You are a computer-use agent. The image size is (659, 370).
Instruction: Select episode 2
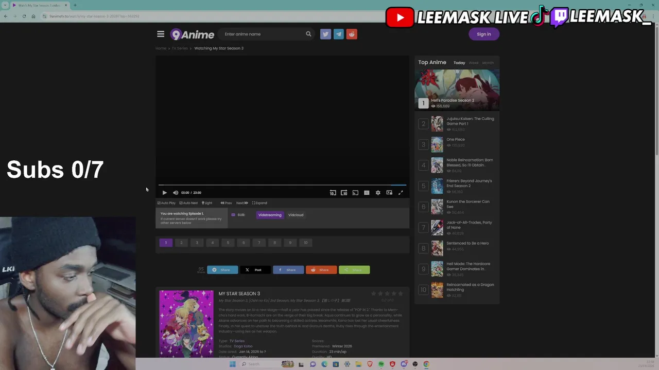coord(181,243)
